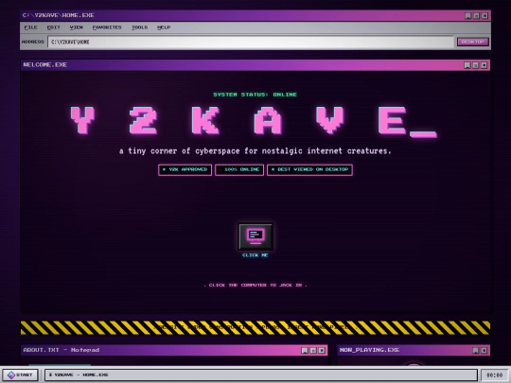Open the View menu
This screenshot has height=383, width=511.
[77, 27]
